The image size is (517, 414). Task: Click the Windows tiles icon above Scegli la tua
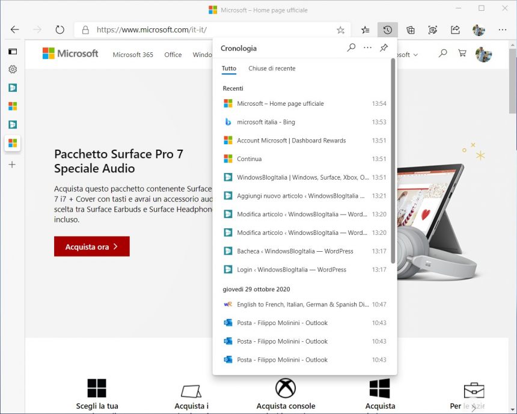[x=97, y=388]
